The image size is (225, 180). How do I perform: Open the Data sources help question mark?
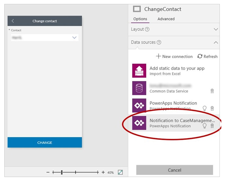(159, 42)
